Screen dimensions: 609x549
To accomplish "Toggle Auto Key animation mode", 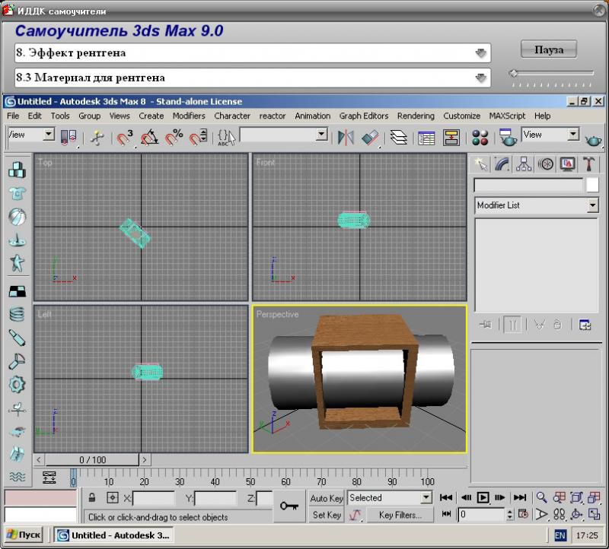I will (327, 498).
